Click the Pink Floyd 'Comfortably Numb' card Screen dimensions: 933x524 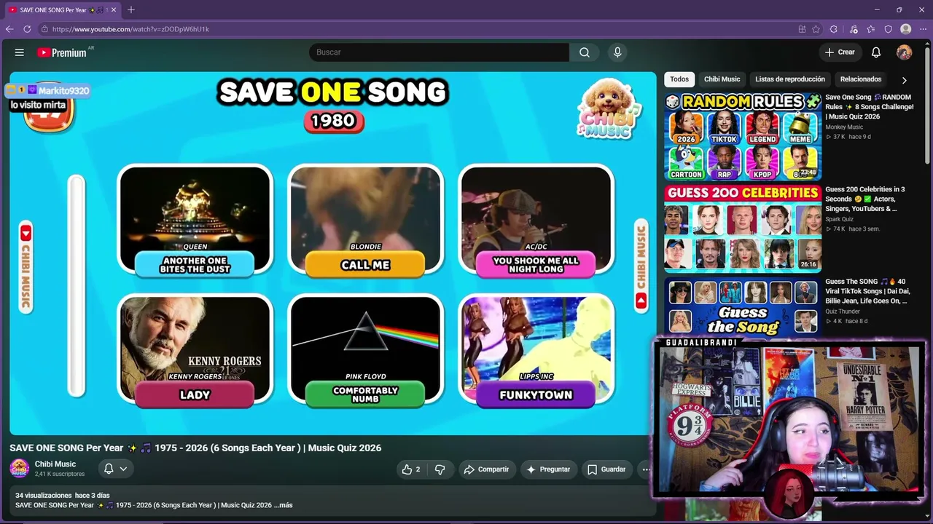[365, 350]
